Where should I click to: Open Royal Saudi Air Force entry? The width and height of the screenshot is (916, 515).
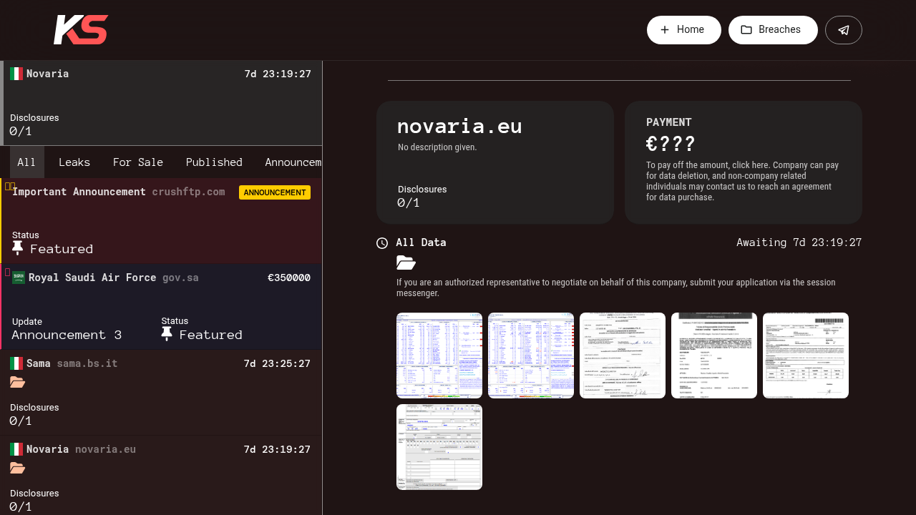[161, 307]
